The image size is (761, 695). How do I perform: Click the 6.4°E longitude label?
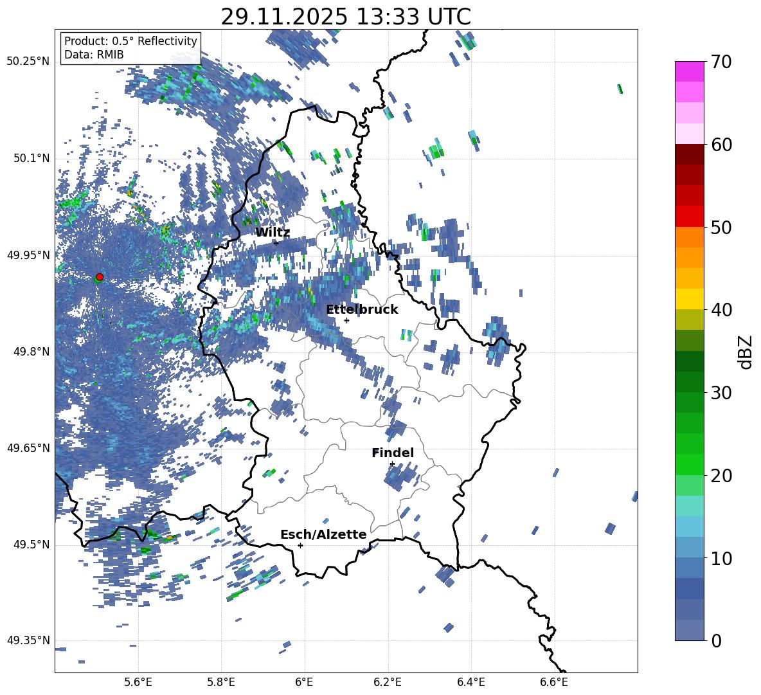(x=470, y=682)
